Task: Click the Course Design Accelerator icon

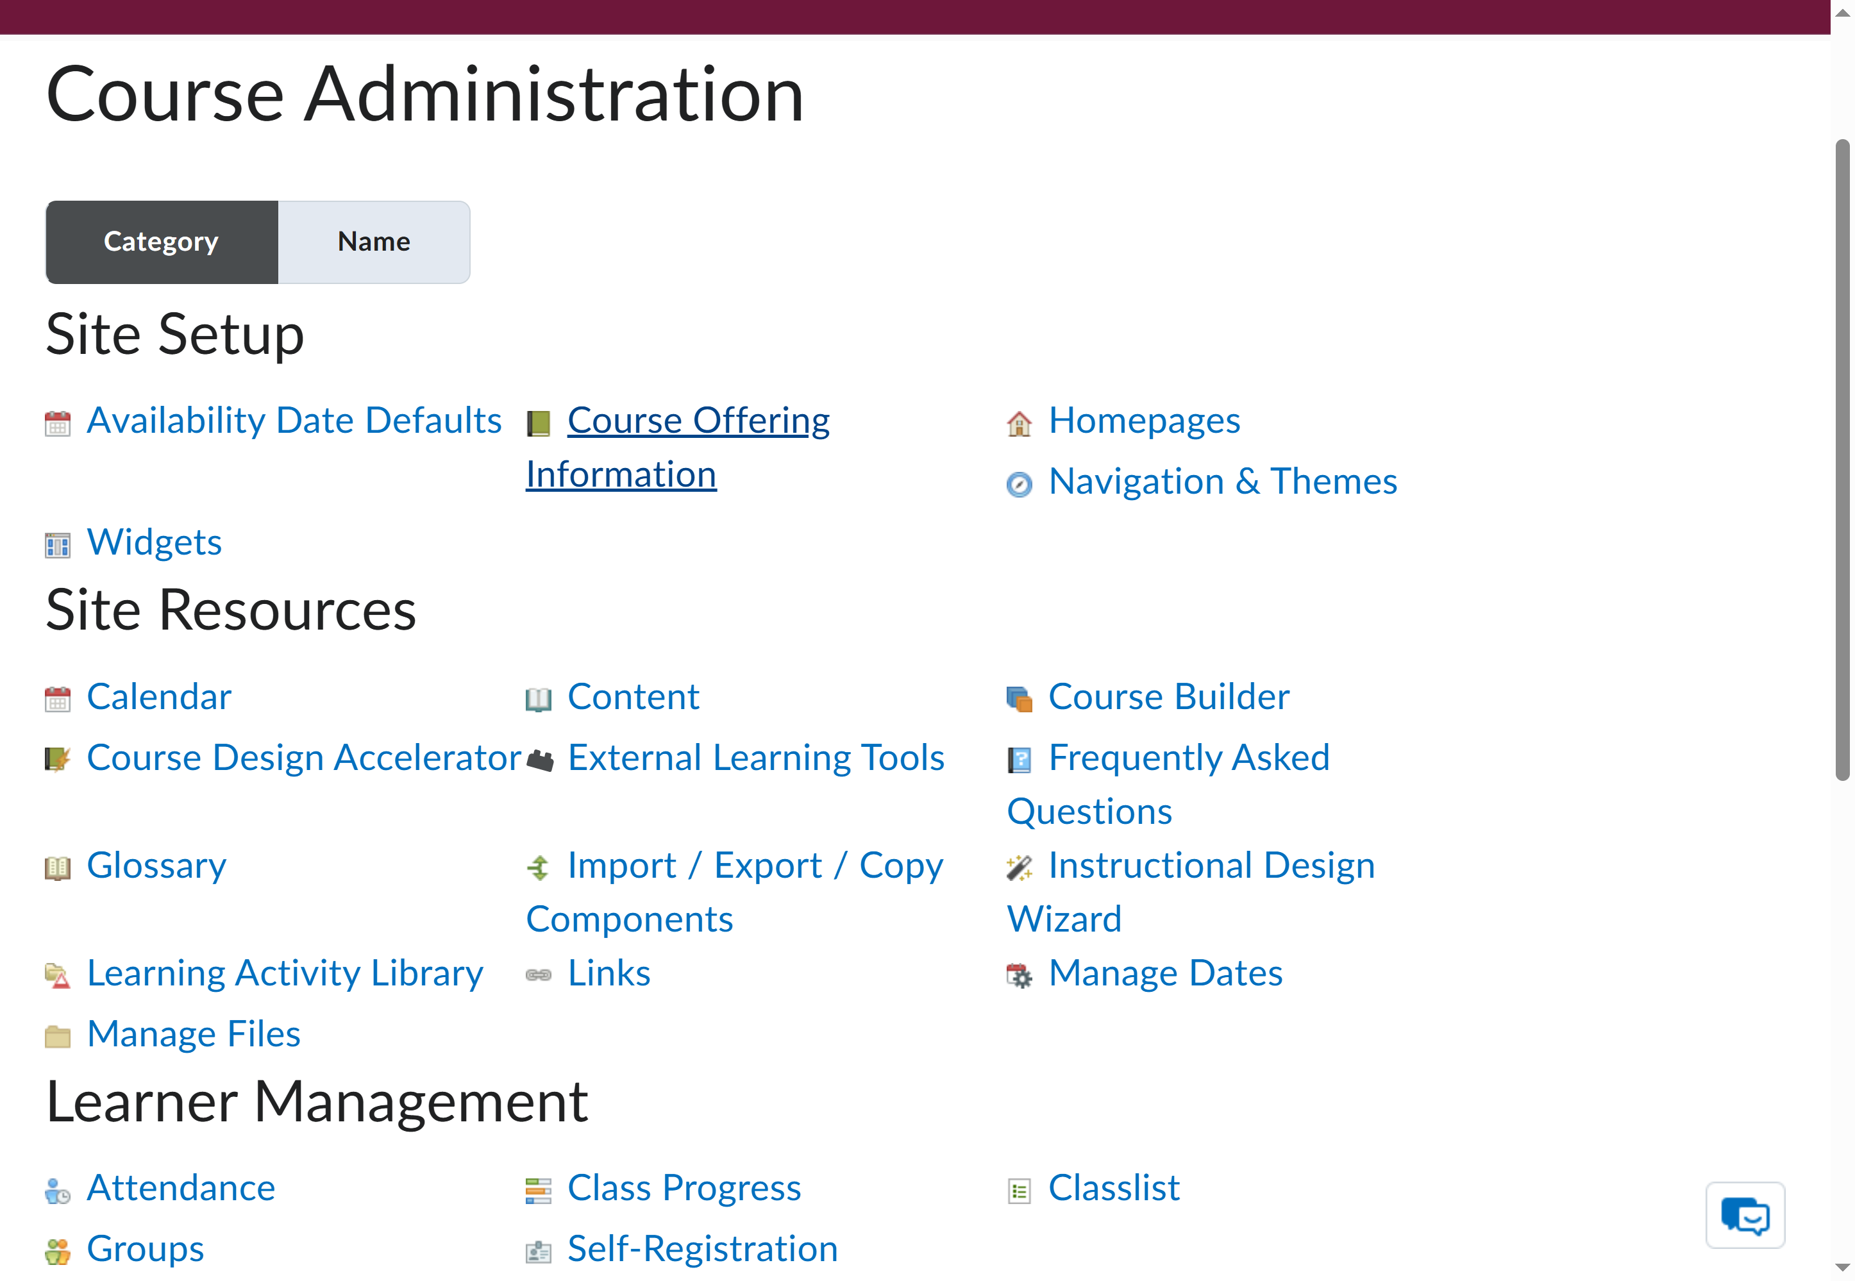Action: point(57,759)
